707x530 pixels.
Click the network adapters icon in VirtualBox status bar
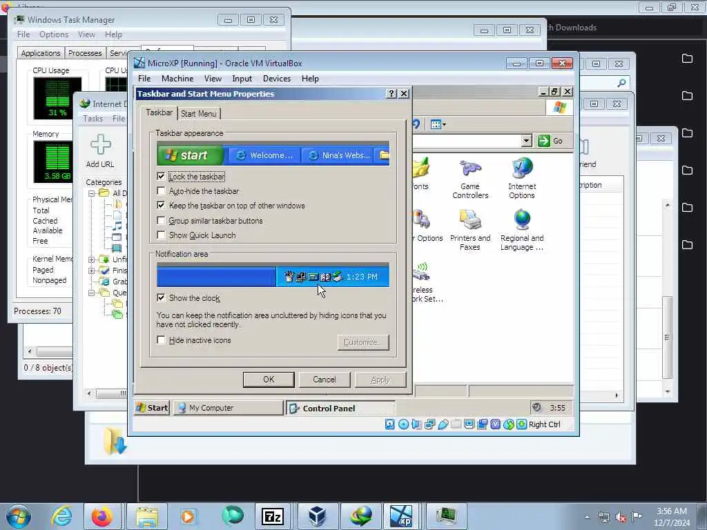click(x=429, y=424)
